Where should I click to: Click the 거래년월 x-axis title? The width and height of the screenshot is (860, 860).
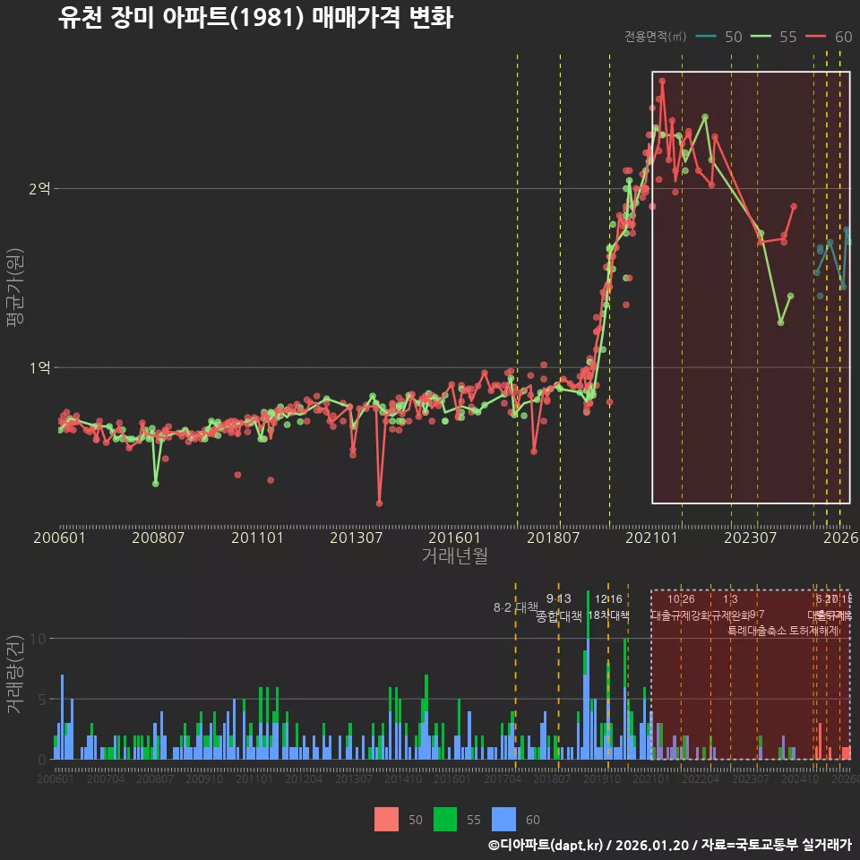[x=454, y=556]
